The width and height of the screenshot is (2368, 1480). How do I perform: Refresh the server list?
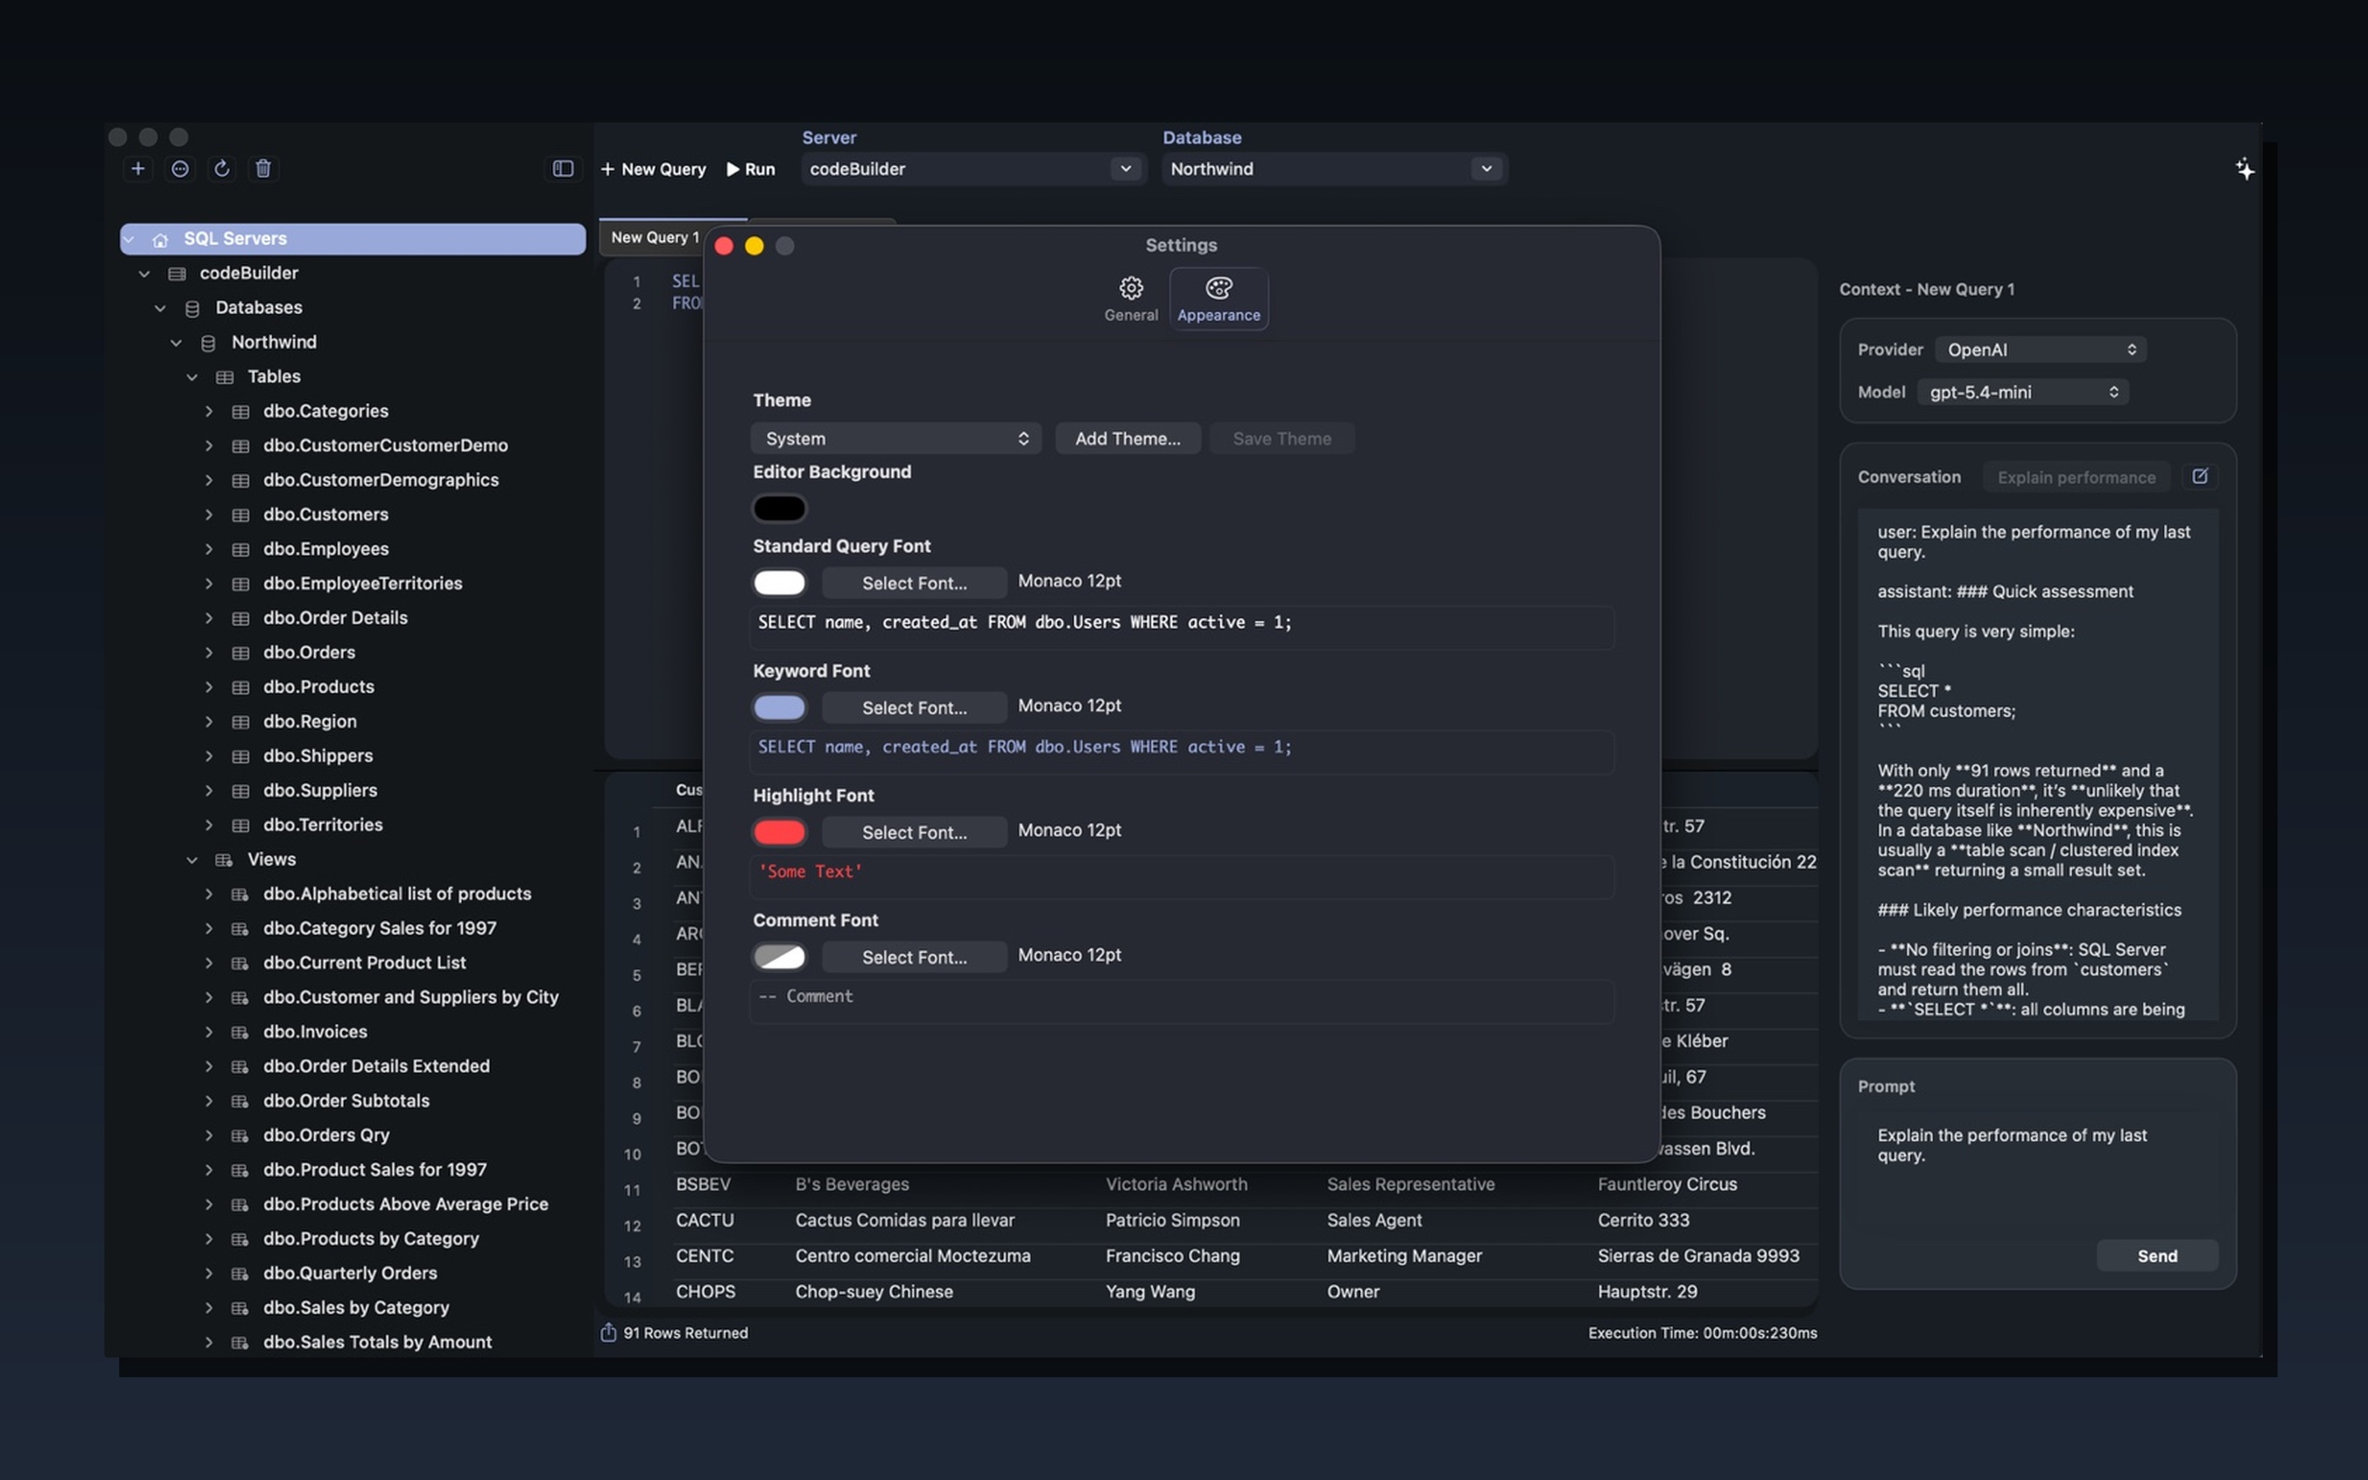coord(222,169)
